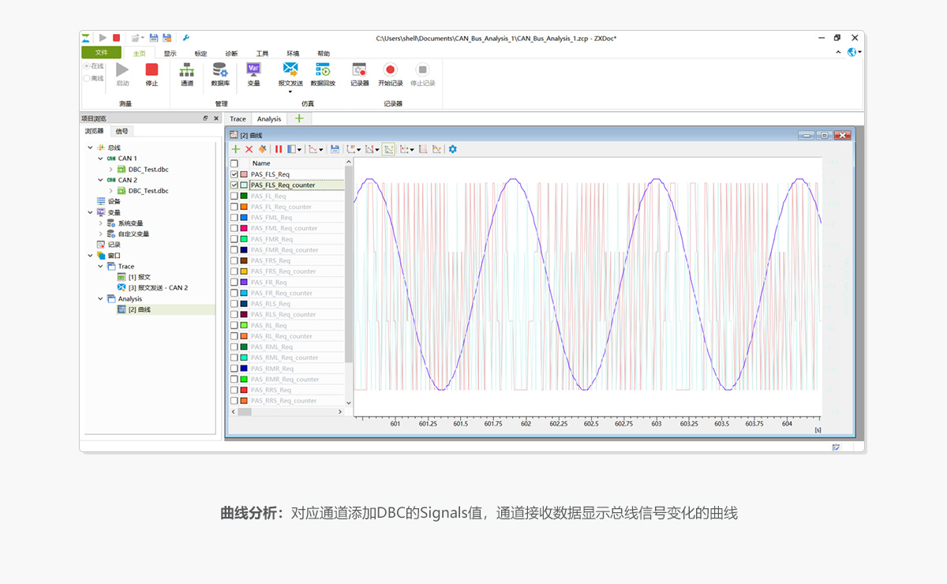
Task: Open the 报文发送 dropdown arrow
Action: pyautogui.click(x=290, y=92)
